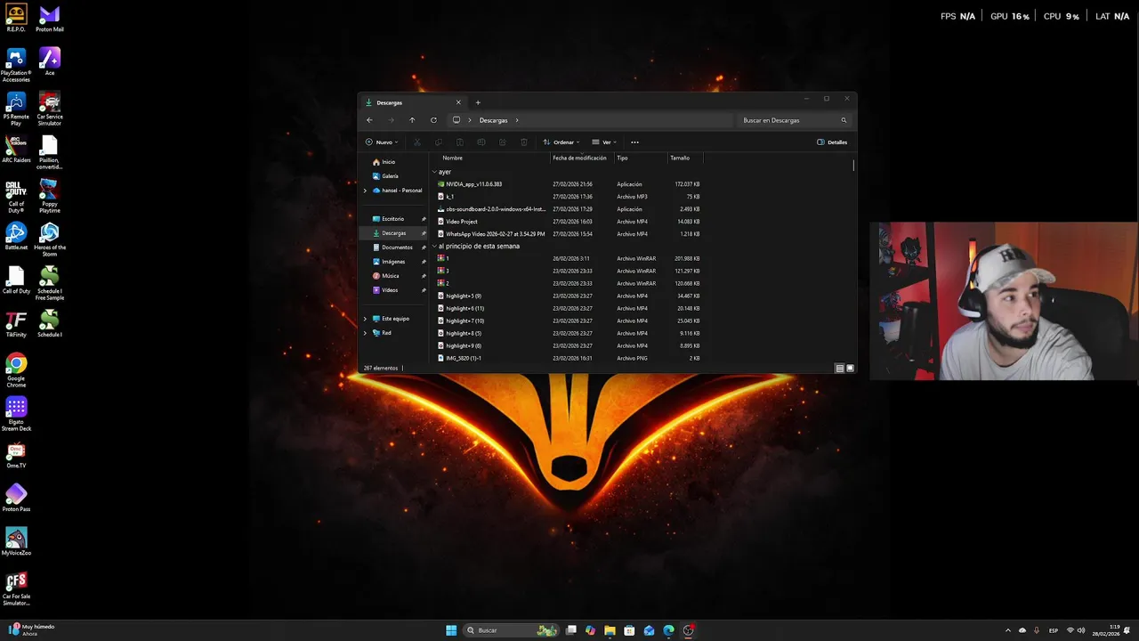The width and height of the screenshot is (1139, 641).
Task: Click the taskbar Buscar search box
Action: [x=512, y=630]
